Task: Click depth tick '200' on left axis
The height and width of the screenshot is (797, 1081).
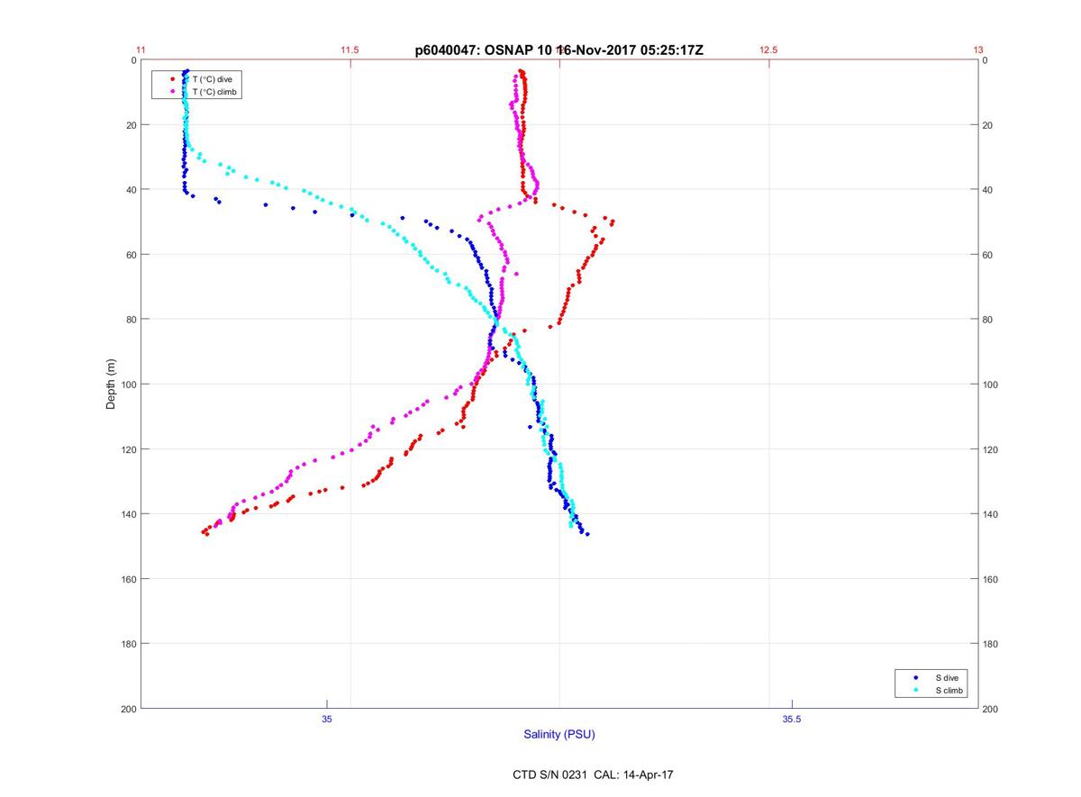Action: click(x=129, y=709)
